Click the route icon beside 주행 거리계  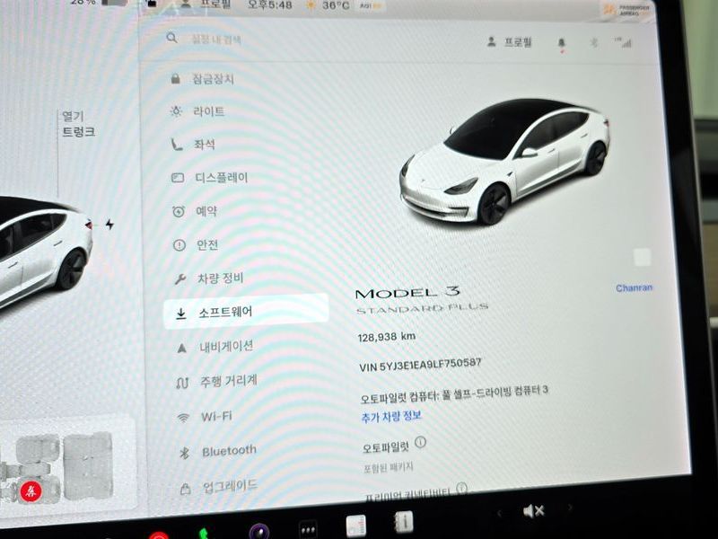(x=182, y=383)
